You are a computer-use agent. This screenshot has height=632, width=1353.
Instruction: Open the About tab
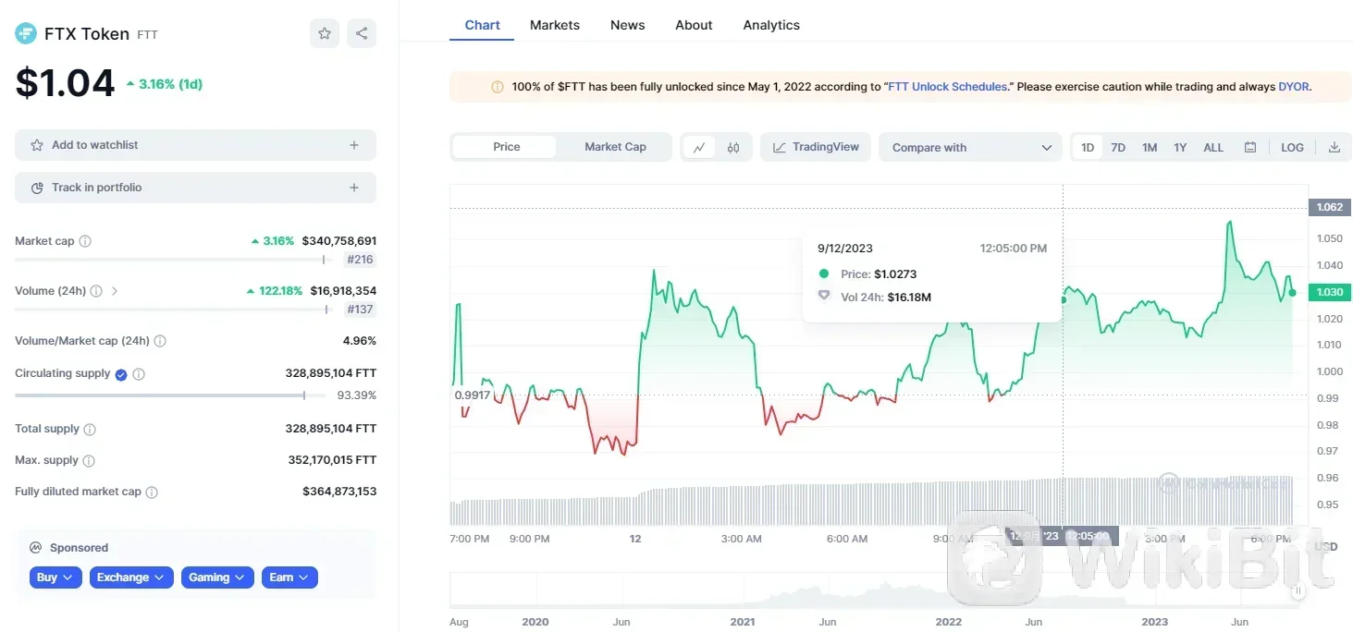[x=694, y=25]
